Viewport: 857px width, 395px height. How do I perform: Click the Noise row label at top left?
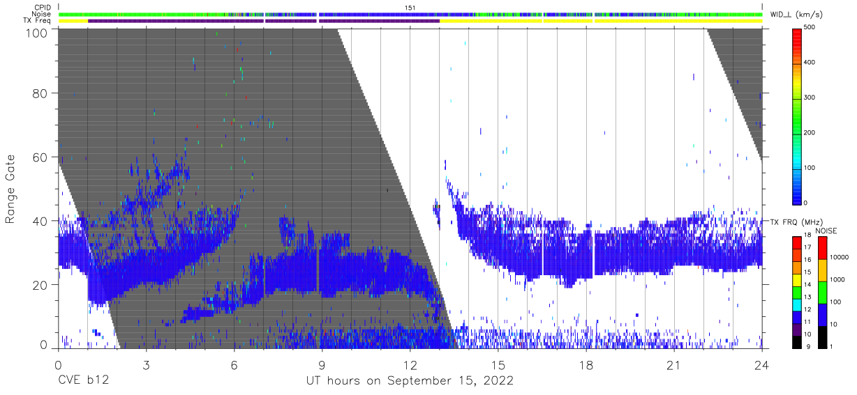42,14
